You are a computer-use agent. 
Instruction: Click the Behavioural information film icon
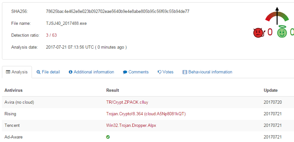click(185, 72)
